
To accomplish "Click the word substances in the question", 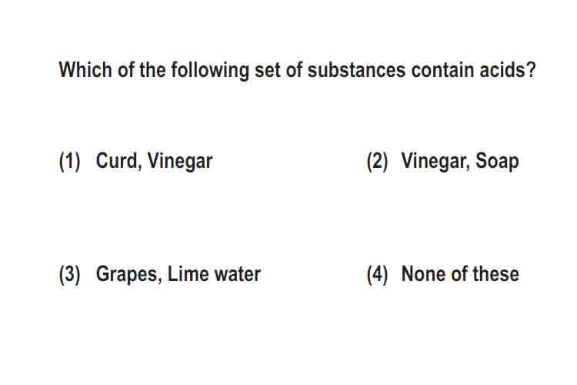I will 356,69.
